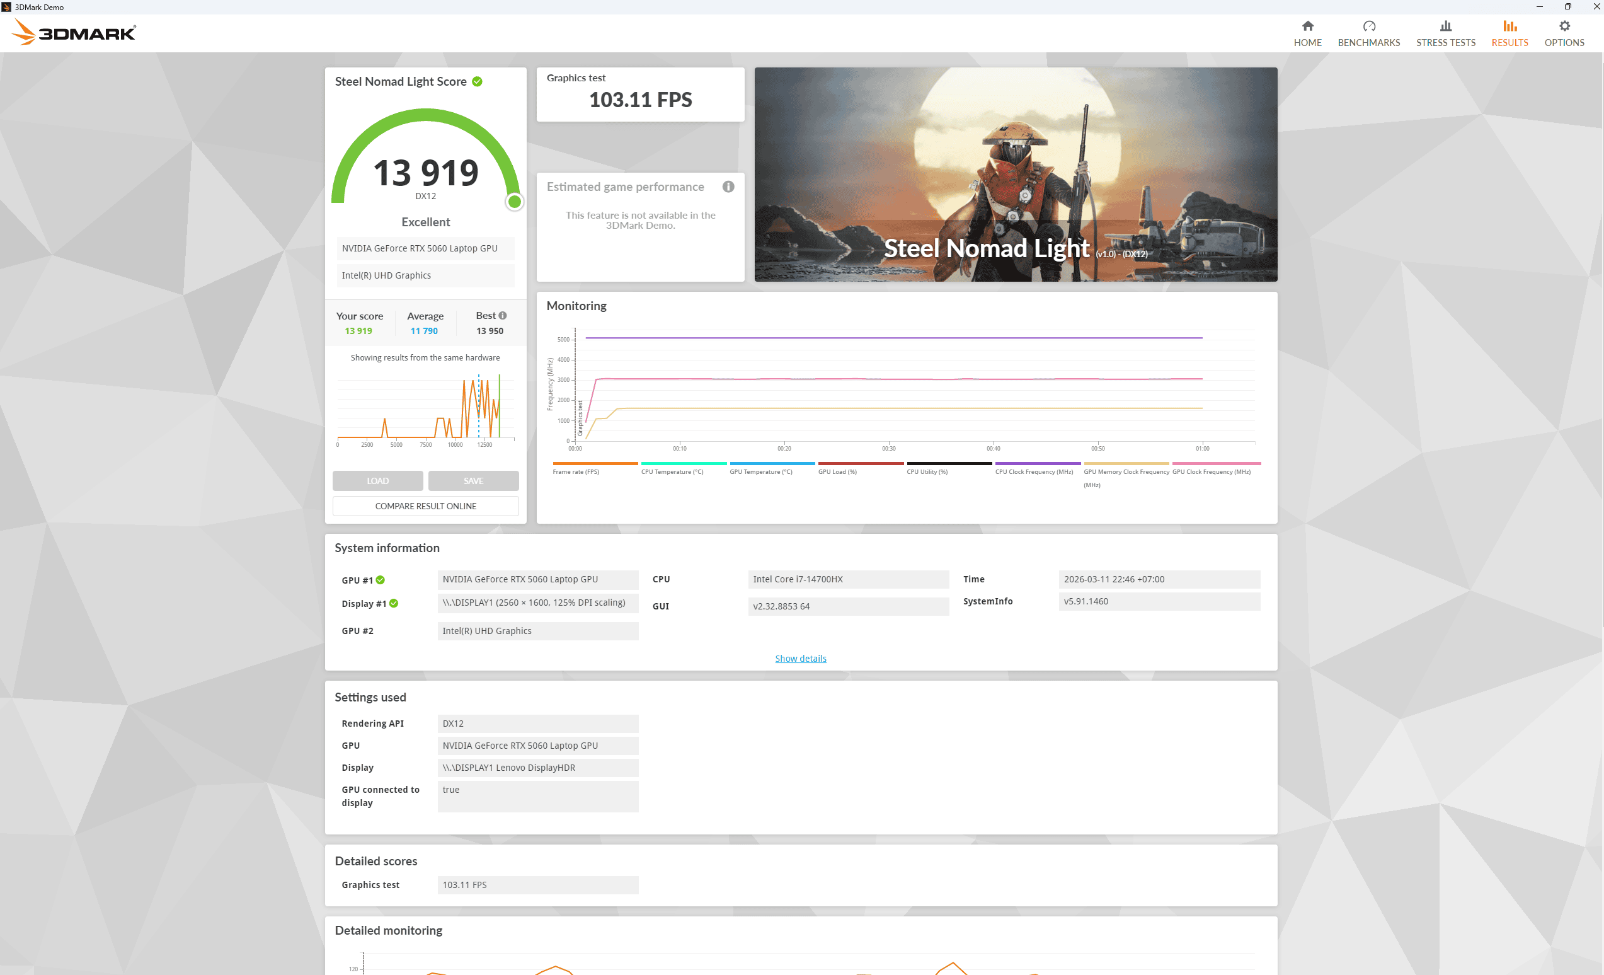Viewport: 1604px width, 975px height.
Task: Click the Best score 13 950
Action: coord(490,331)
